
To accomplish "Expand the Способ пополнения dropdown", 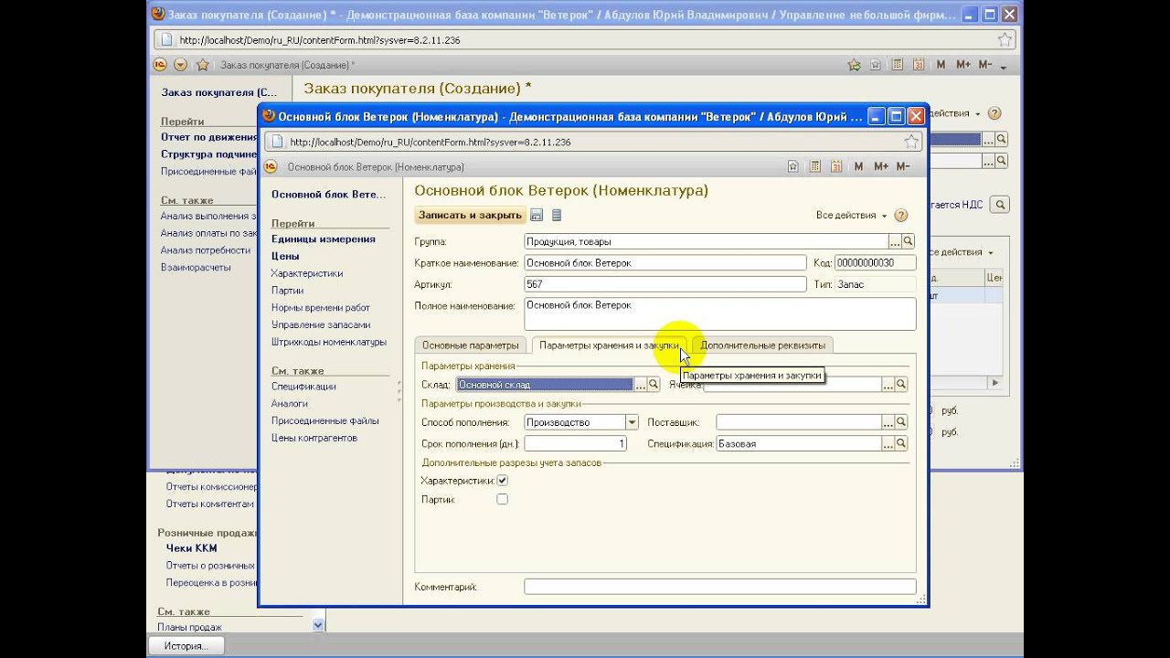I will pos(632,422).
